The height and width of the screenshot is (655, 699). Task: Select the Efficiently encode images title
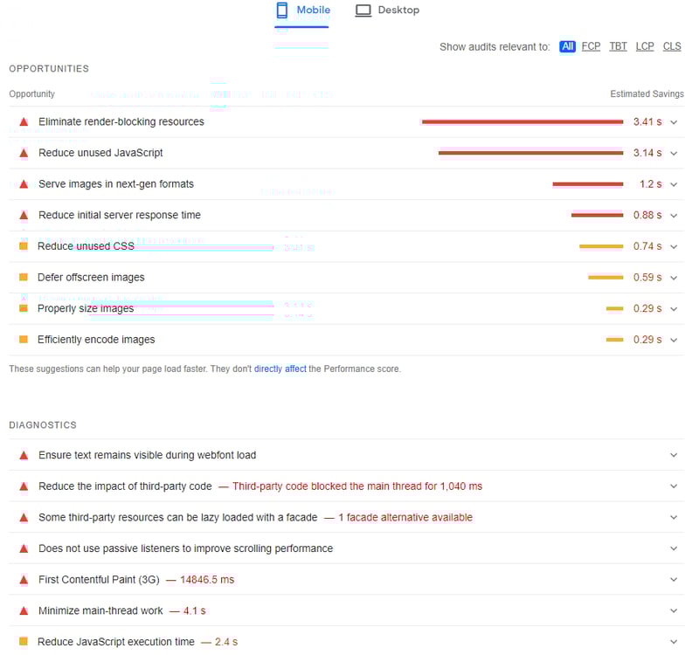(x=96, y=340)
